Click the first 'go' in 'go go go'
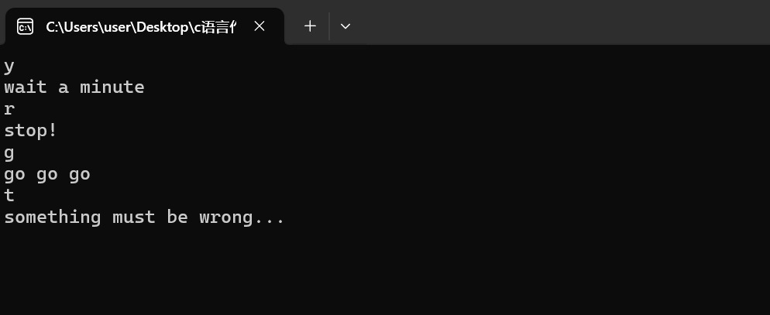Viewport: 770px width, 315px height. coord(15,174)
